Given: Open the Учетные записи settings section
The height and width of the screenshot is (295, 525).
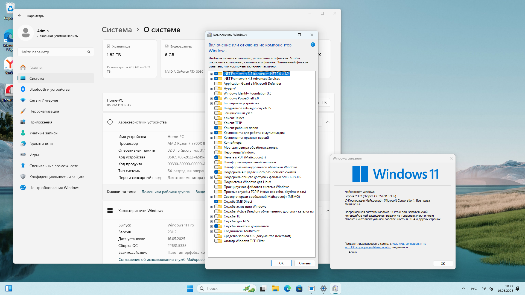Looking at the screenshot, I should 43,133.
